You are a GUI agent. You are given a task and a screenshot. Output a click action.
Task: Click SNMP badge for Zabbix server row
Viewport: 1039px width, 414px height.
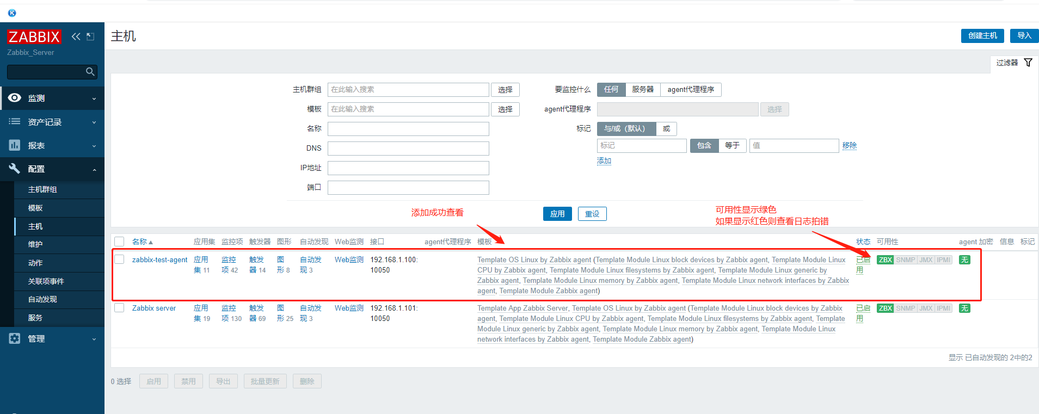click(906, 308)
